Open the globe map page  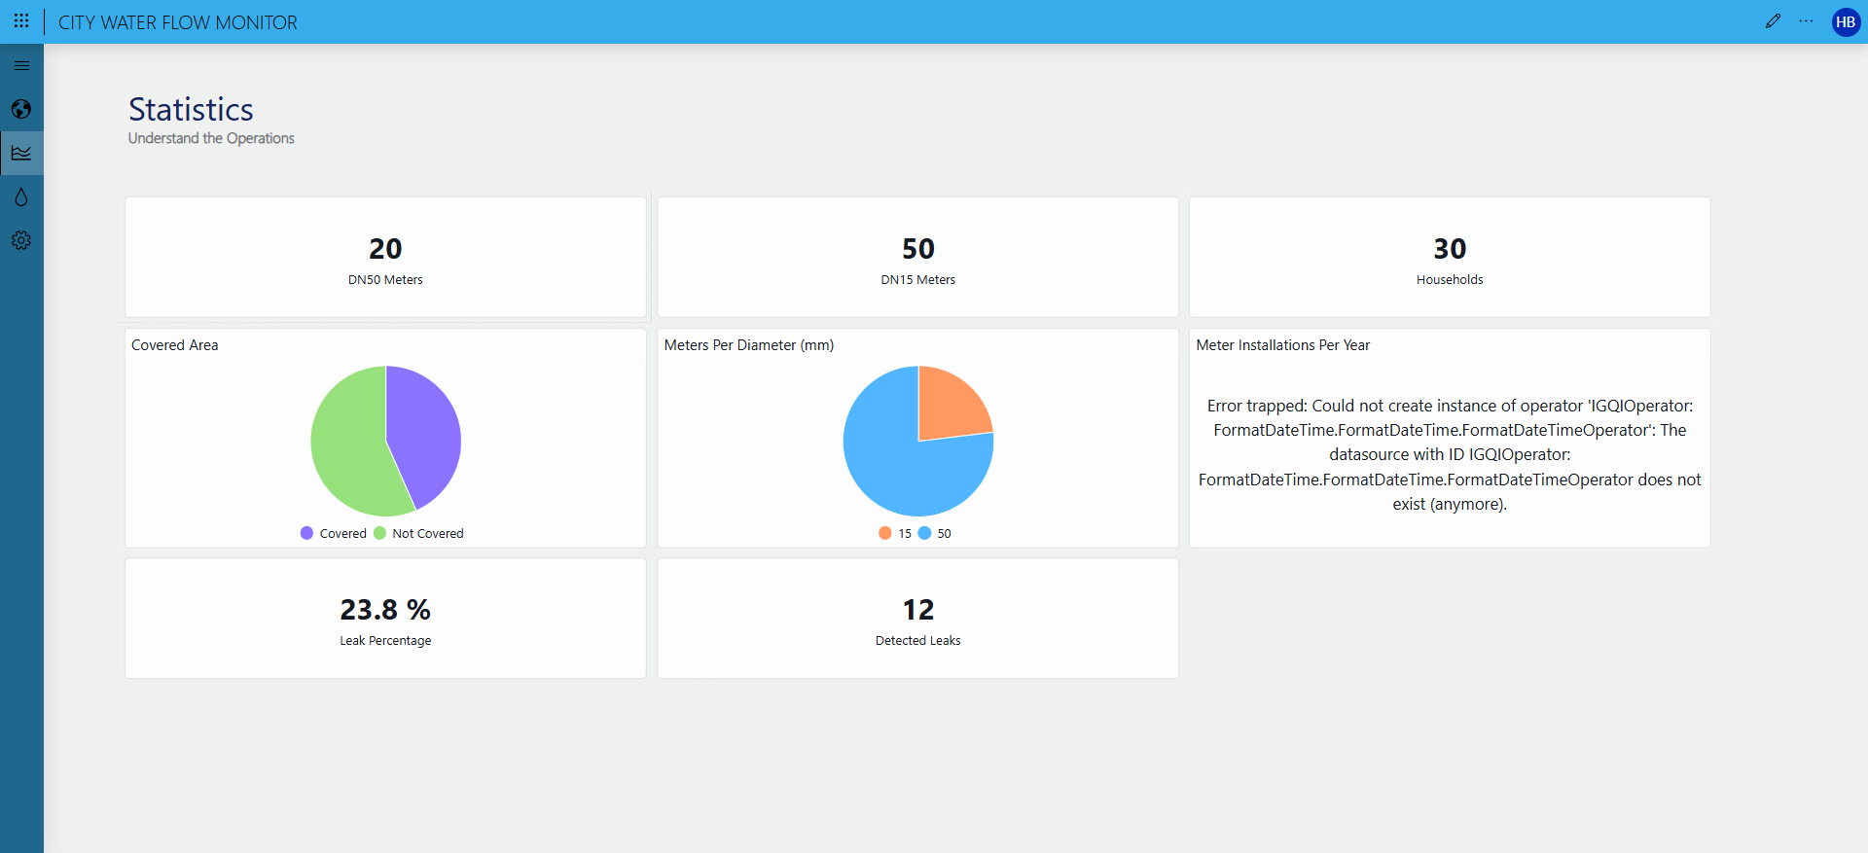[x=21, y=109]
